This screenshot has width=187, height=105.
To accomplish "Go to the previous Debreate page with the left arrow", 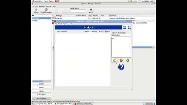I will (x=124, y=27).
